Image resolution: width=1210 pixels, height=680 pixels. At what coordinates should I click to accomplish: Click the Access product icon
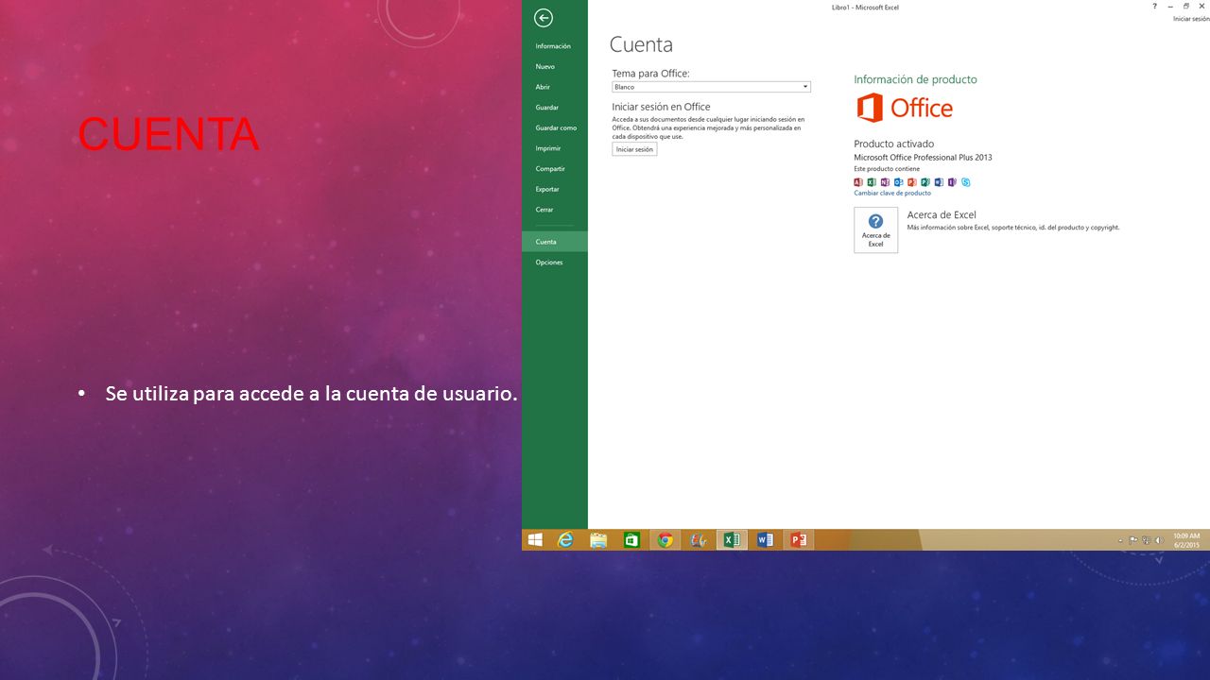pyautogui.click(x=858, y=182)
